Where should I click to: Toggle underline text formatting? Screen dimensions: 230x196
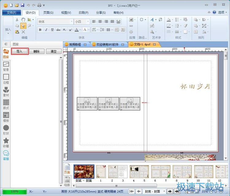point(52,30)
